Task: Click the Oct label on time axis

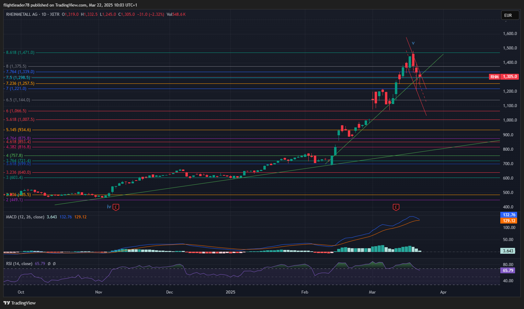Action: (x=21, y=292)
